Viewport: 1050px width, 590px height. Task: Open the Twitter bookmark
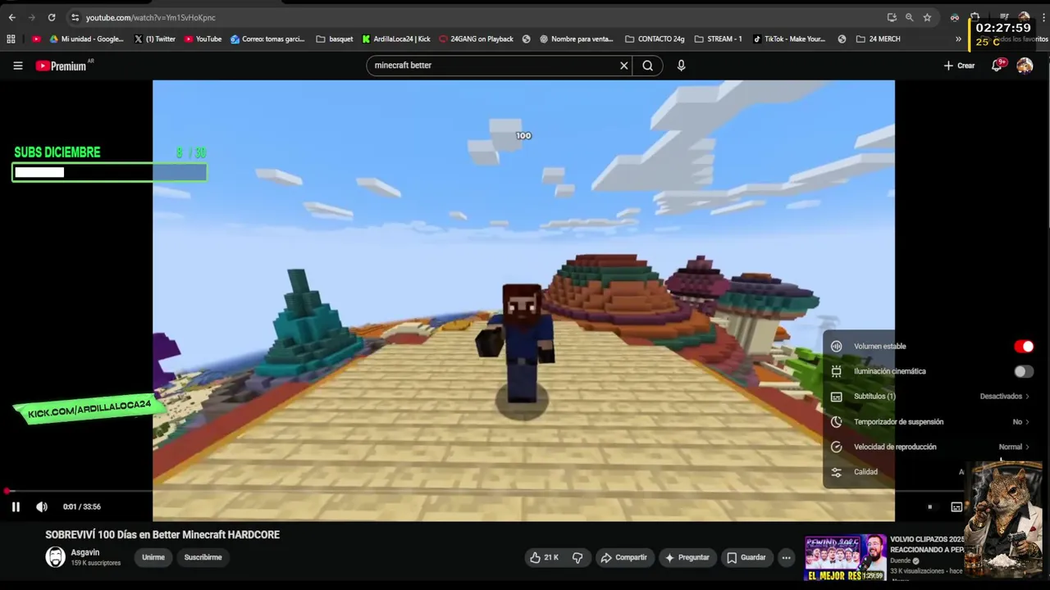(x=154, y=39)
